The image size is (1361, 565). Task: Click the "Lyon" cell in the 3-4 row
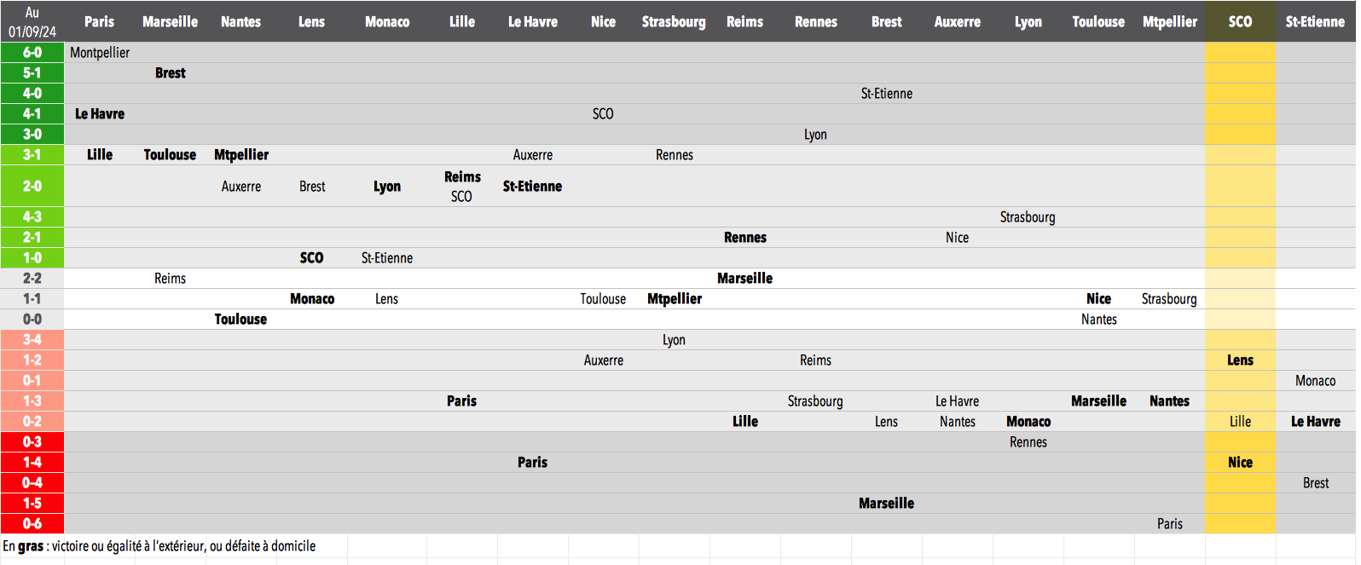coord(674,340)
